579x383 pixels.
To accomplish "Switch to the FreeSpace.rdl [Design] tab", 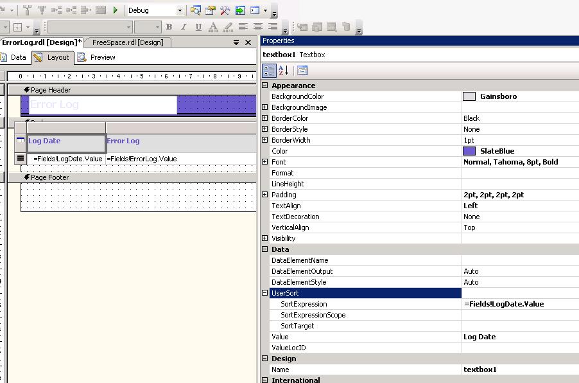I will (x=128, y=42).
